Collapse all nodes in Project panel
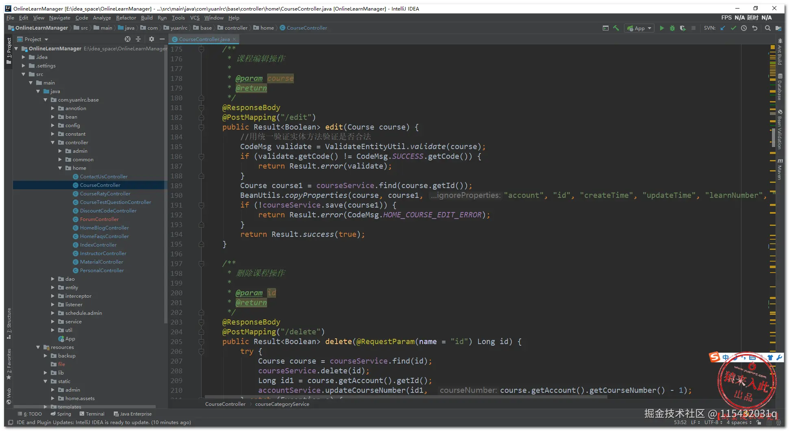789x431 pixels. tap(138, 39)
